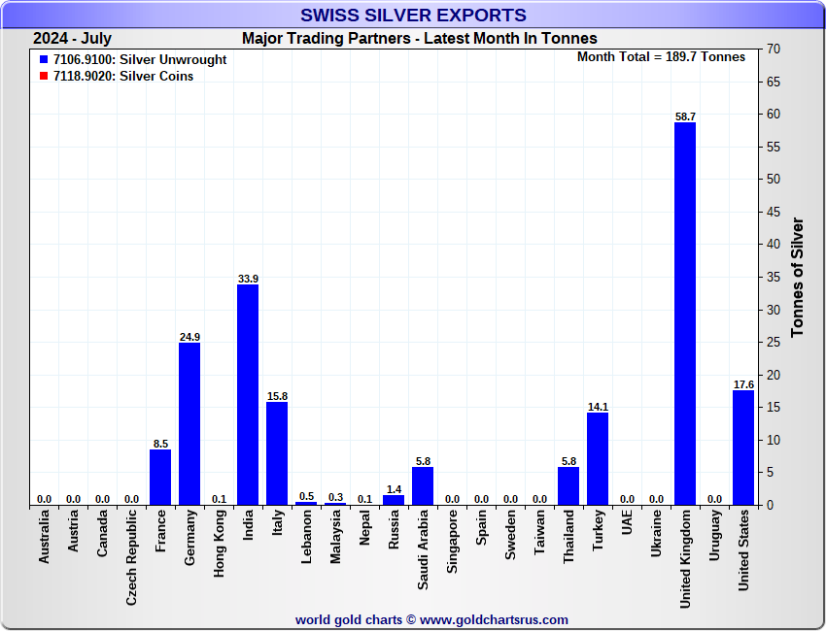Click the Major Trading Partners subtitle

click(x=419, y=39)
